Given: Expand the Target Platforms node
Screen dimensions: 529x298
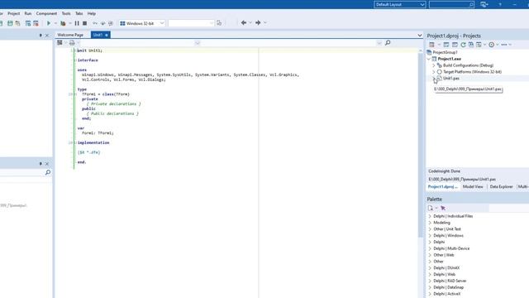Looking at the screenshot, I should click(433, 72).
